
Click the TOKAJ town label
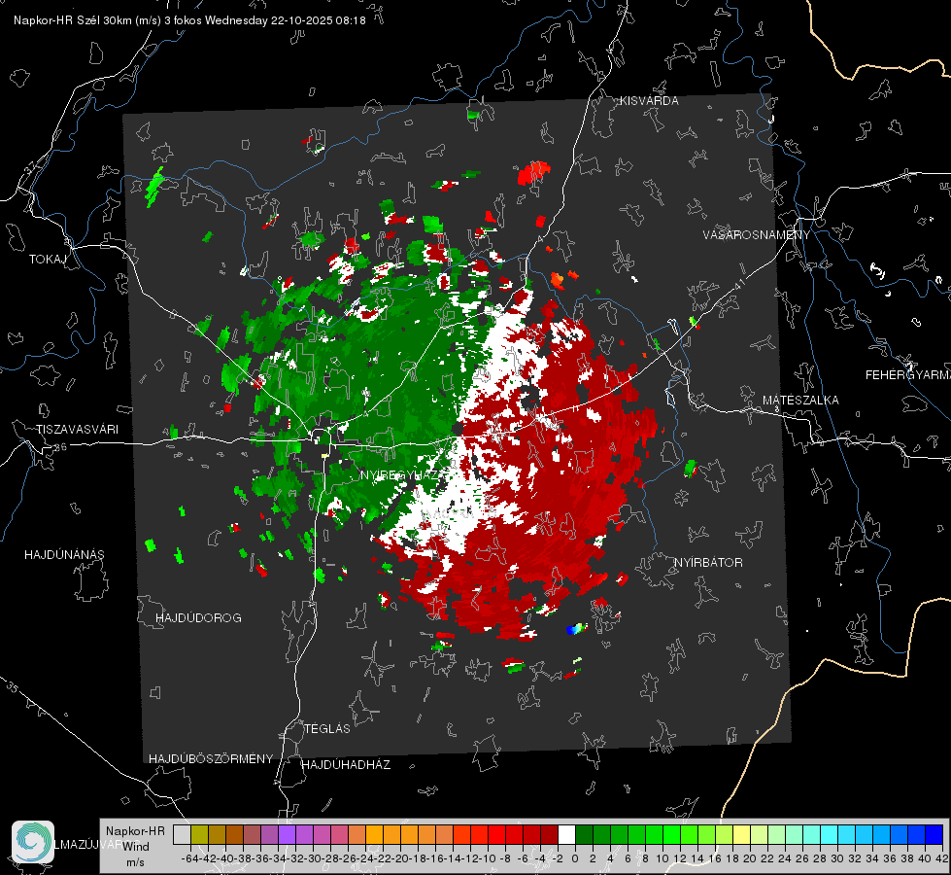coord(48,260)
